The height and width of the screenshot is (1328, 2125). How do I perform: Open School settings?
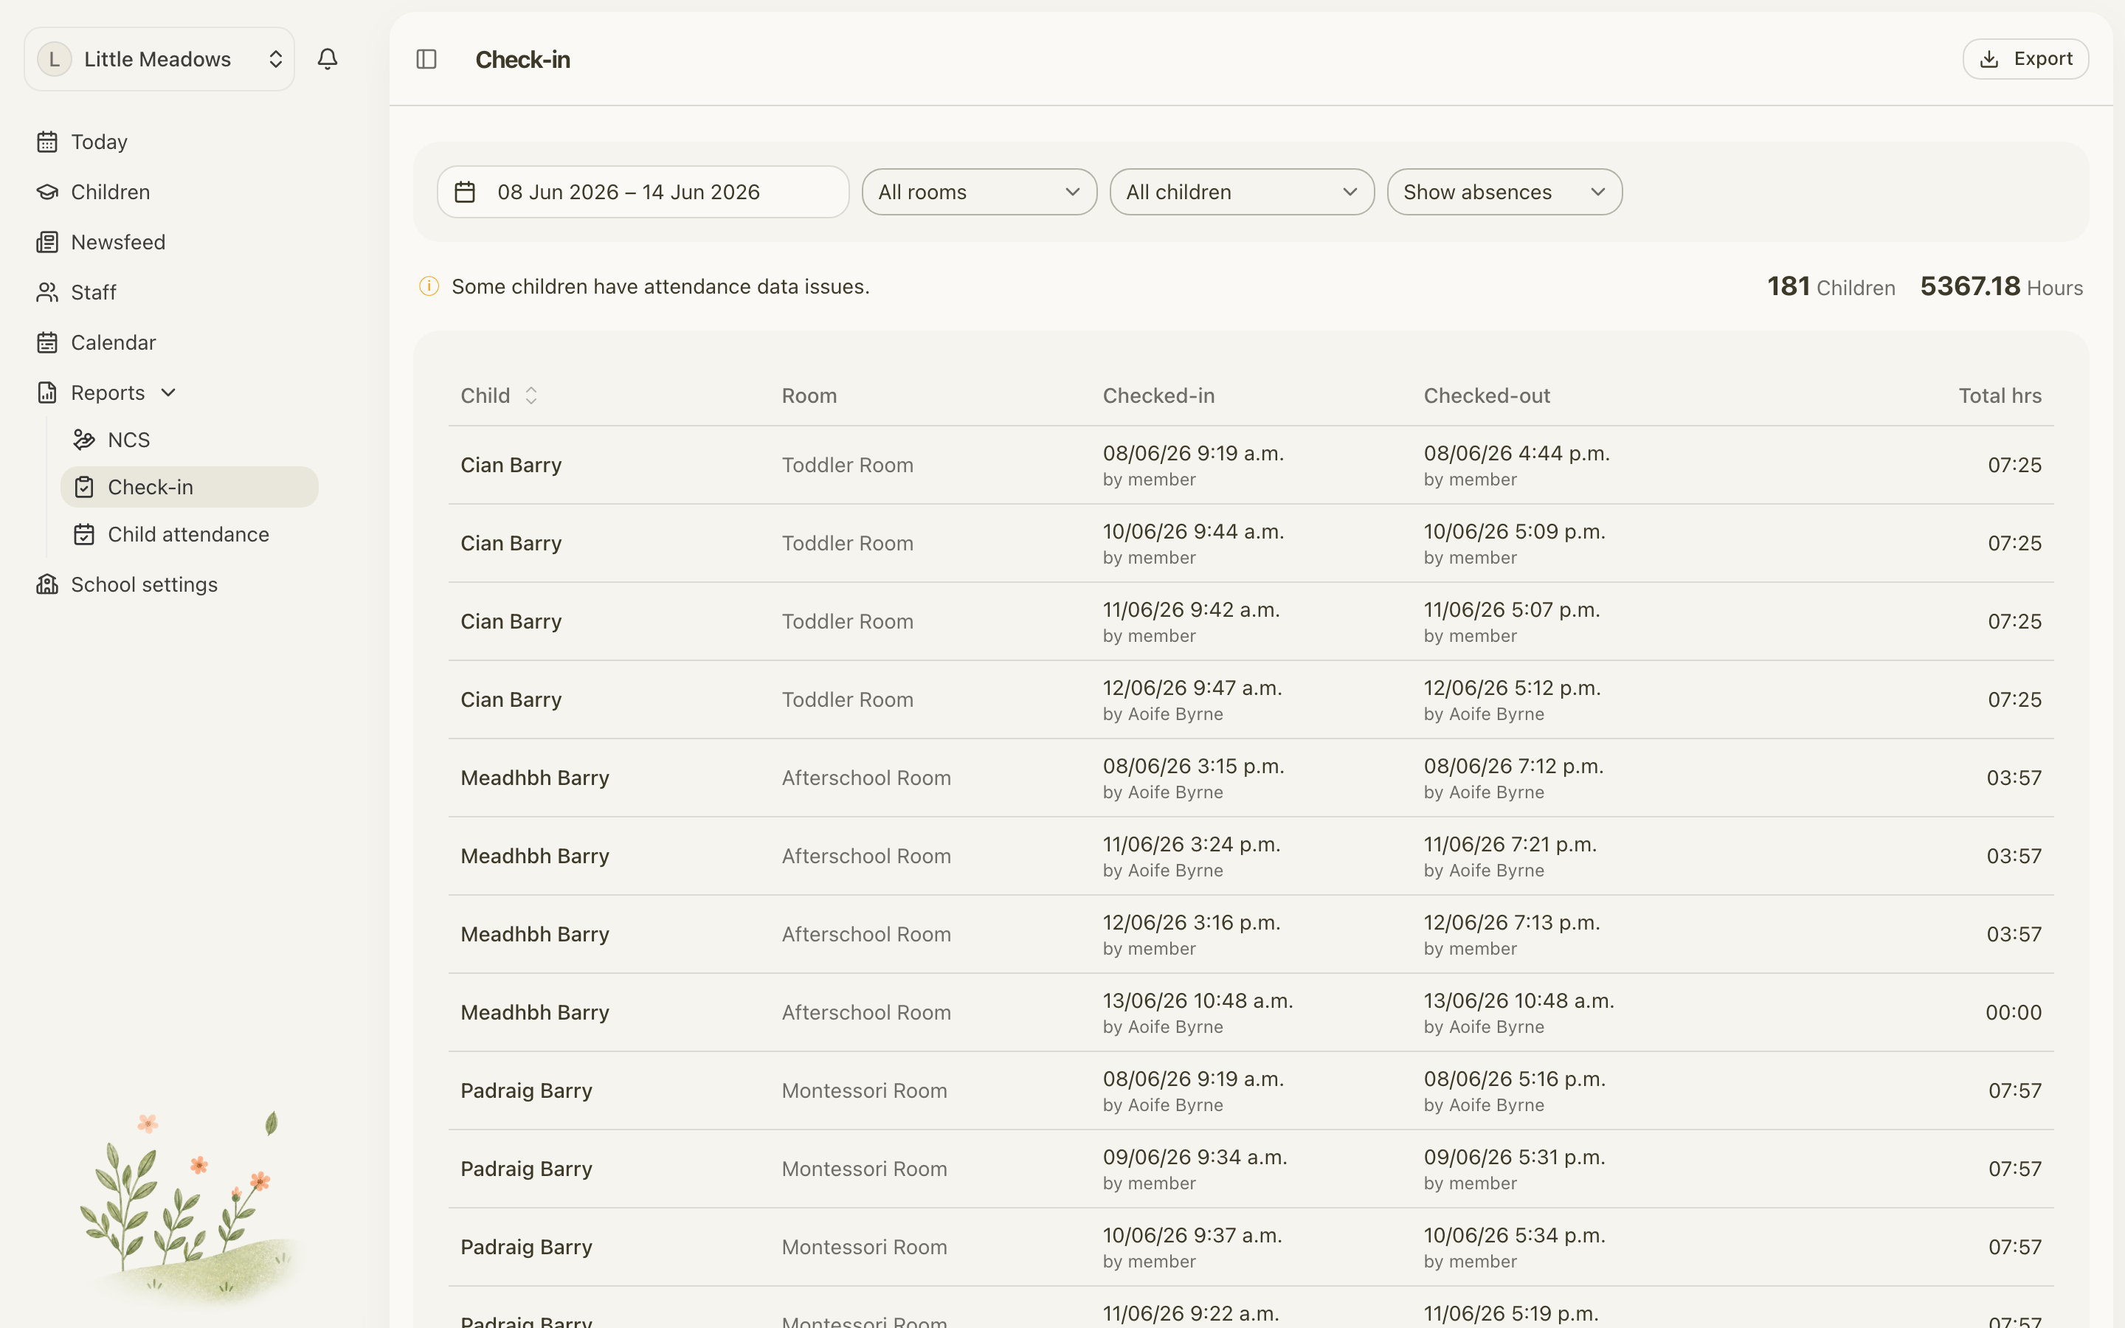point(144,584)
